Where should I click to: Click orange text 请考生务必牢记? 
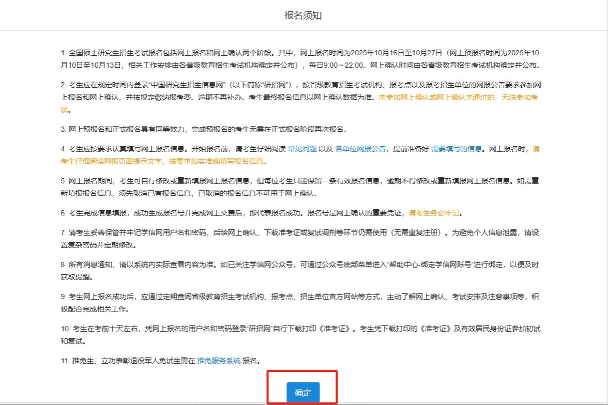(434, 213)
